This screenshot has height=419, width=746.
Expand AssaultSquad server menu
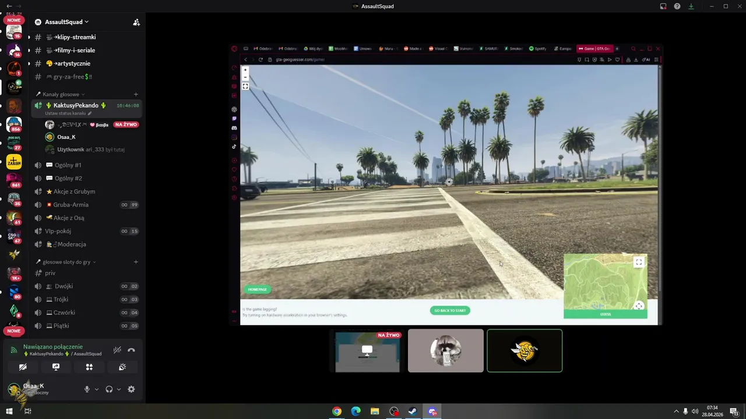click(66, 22)
